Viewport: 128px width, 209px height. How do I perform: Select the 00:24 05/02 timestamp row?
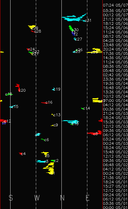[x=115, y=173]
